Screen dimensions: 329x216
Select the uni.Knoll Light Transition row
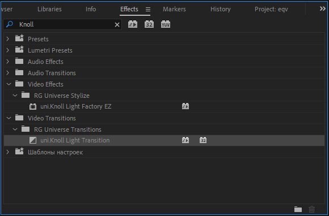pyautogui.click(x=164, y=140)
